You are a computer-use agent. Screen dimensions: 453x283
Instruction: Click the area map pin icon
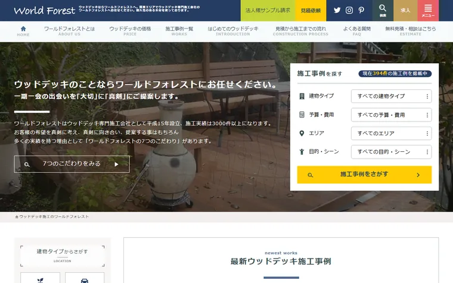coord(302,133)
